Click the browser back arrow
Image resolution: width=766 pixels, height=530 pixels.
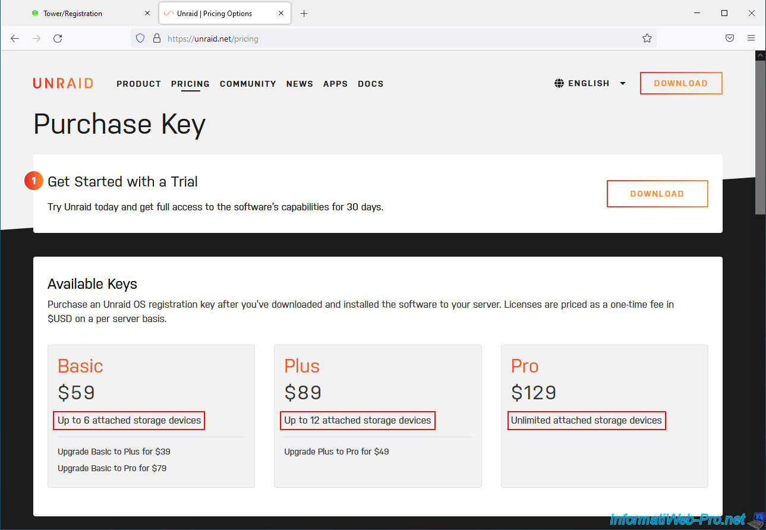click(x=15, y=39)
